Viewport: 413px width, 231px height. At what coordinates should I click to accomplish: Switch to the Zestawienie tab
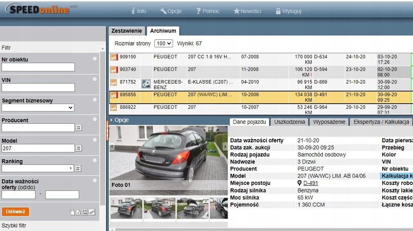127,31
